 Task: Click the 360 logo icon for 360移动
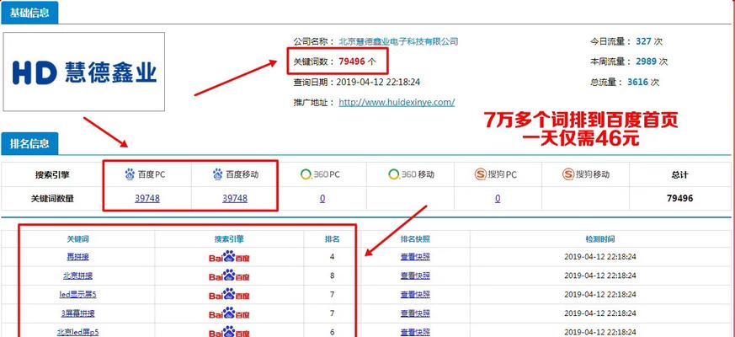[394, 174]
